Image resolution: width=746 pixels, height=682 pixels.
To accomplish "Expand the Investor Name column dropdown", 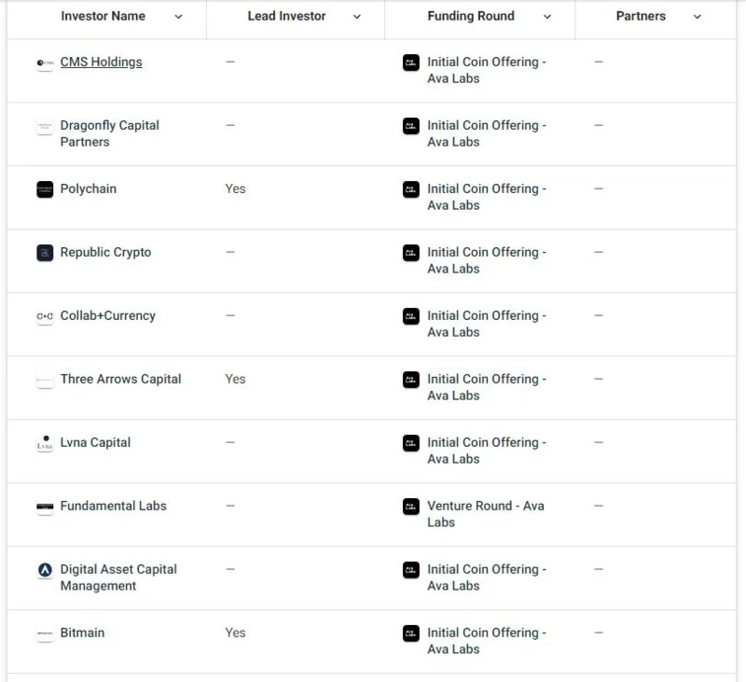I will pyautogui.click(x=178, y=17).
